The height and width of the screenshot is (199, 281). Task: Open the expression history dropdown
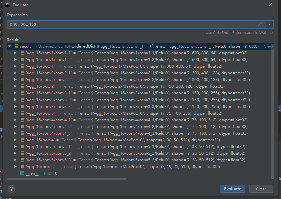[269, 24]
